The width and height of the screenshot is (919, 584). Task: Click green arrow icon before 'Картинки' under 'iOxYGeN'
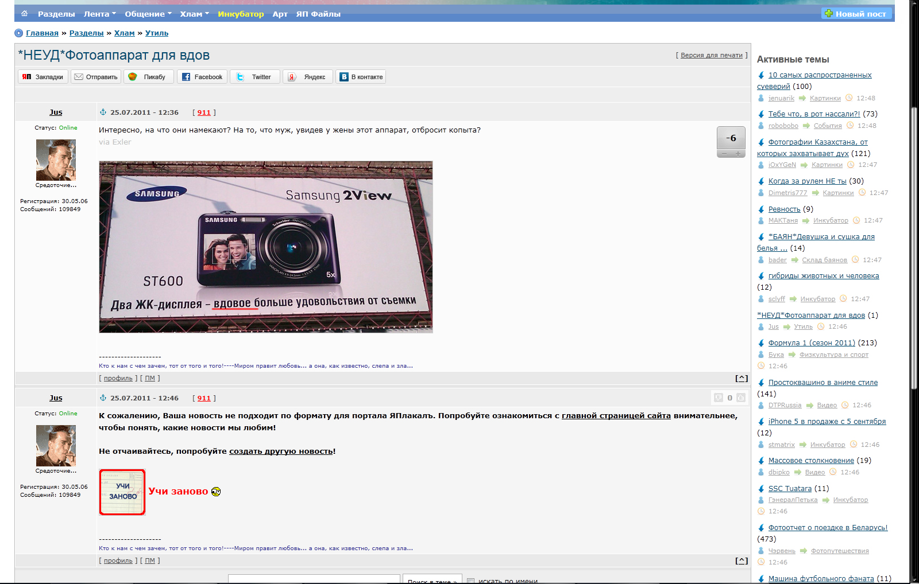coord(804,165)
